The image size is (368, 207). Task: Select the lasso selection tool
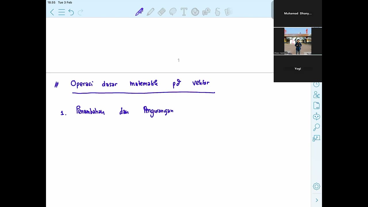click(x=173, y=12)
